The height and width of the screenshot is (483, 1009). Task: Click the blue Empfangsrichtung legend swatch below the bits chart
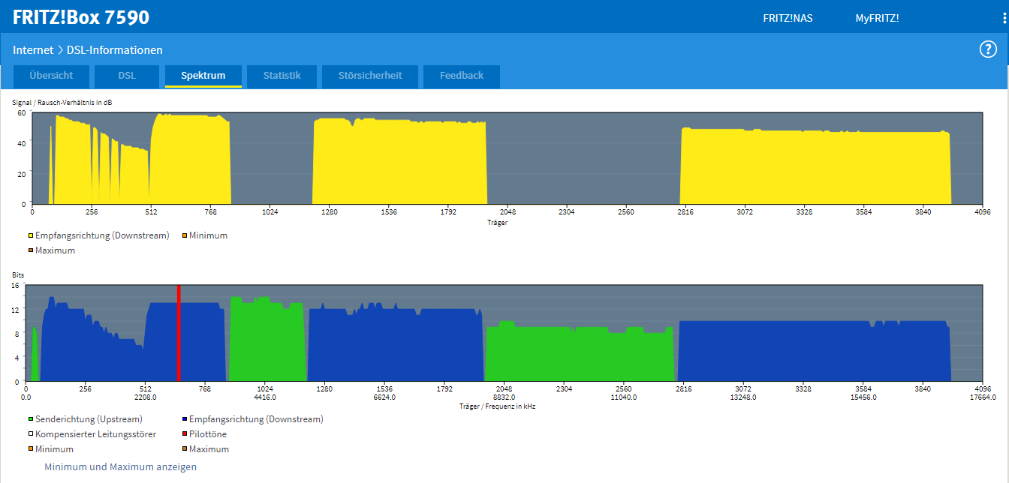click(185, 419)
